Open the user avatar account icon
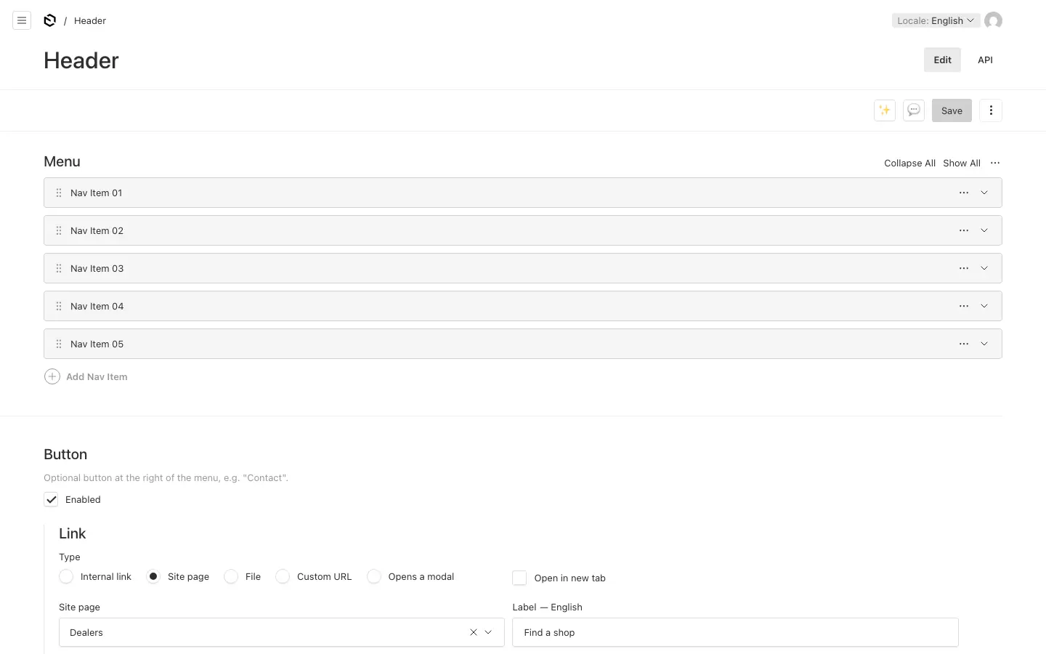The width and height of the screenshot is (1046, 654). (x=993, y=20)
